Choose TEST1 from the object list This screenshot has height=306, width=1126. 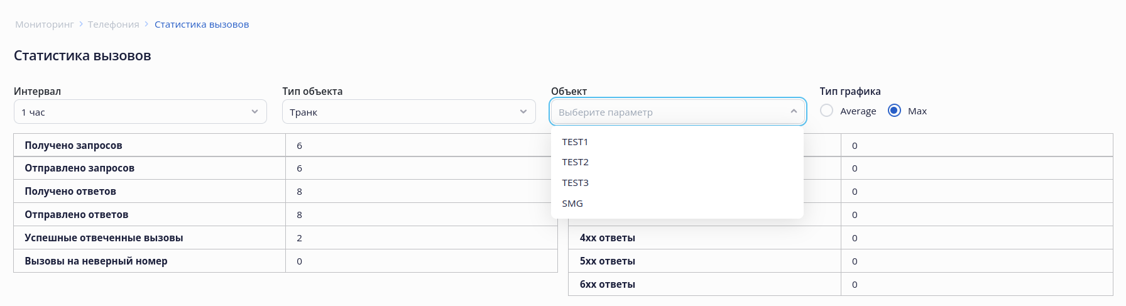(x=575, y=142)
